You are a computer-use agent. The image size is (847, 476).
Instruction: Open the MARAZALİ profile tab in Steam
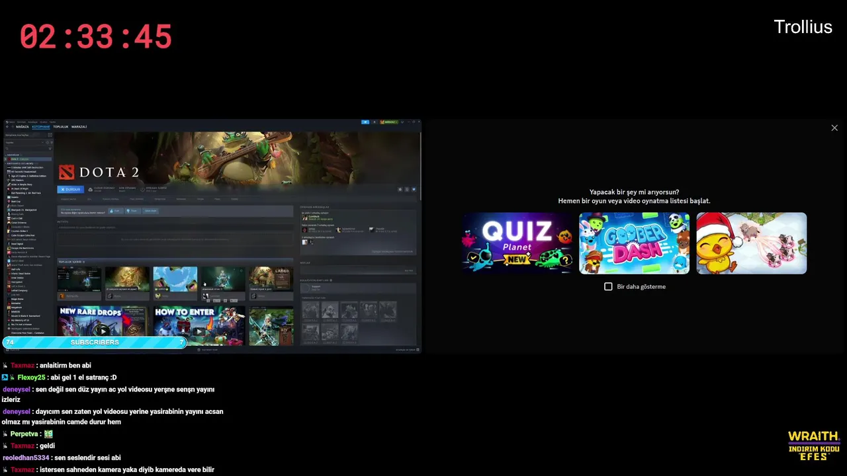pos(79,126)
